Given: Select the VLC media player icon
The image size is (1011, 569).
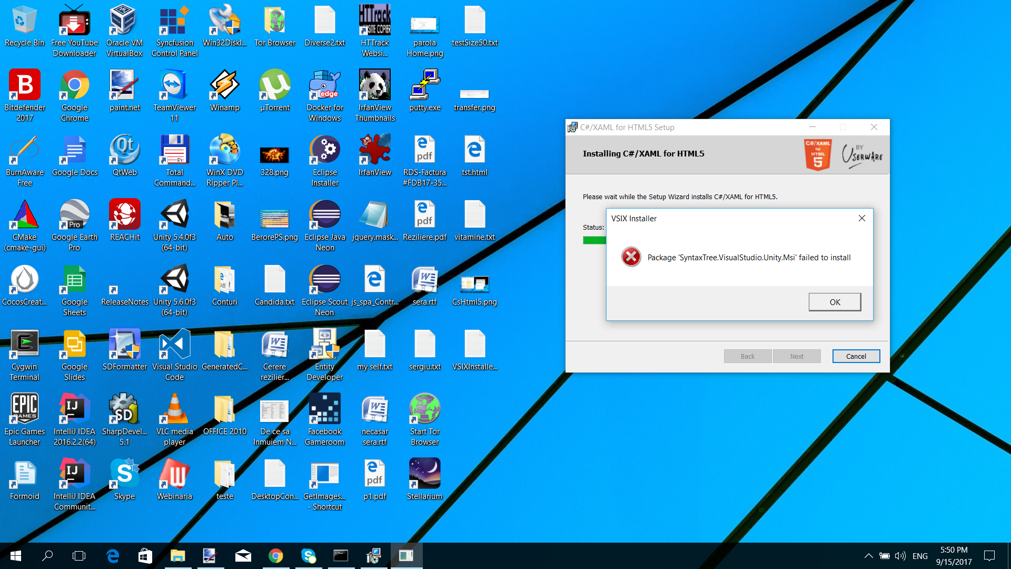Looking at the screenshot, I should click(x=174, y=420).
